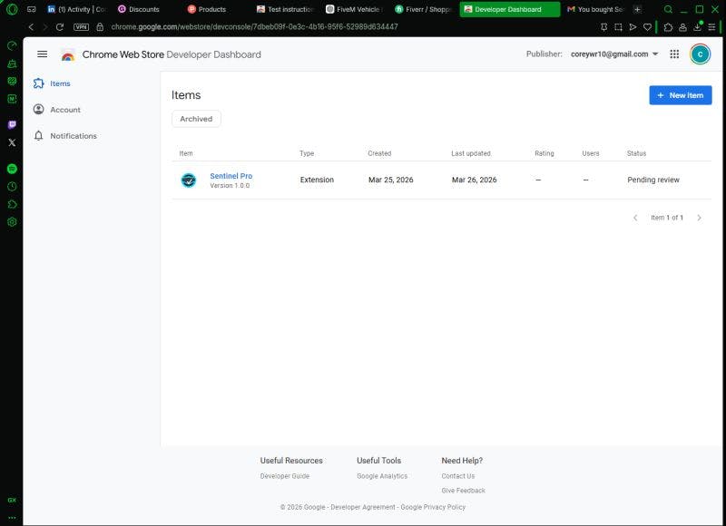This screenshot has width=726, height=526.
Task: Open the hamburger main menu
Action: pyautogui.click(x=42, y=54)
